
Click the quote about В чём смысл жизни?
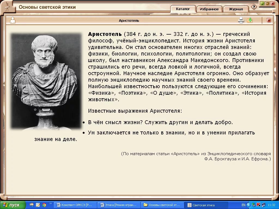160,122
